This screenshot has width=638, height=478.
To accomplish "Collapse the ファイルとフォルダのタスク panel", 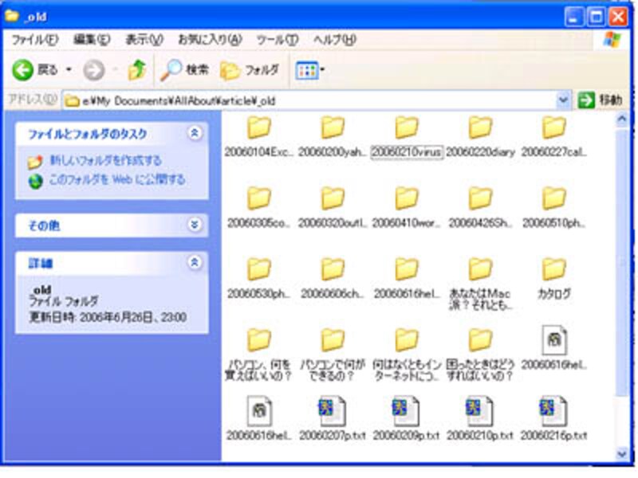I will (x=194, y=133).
